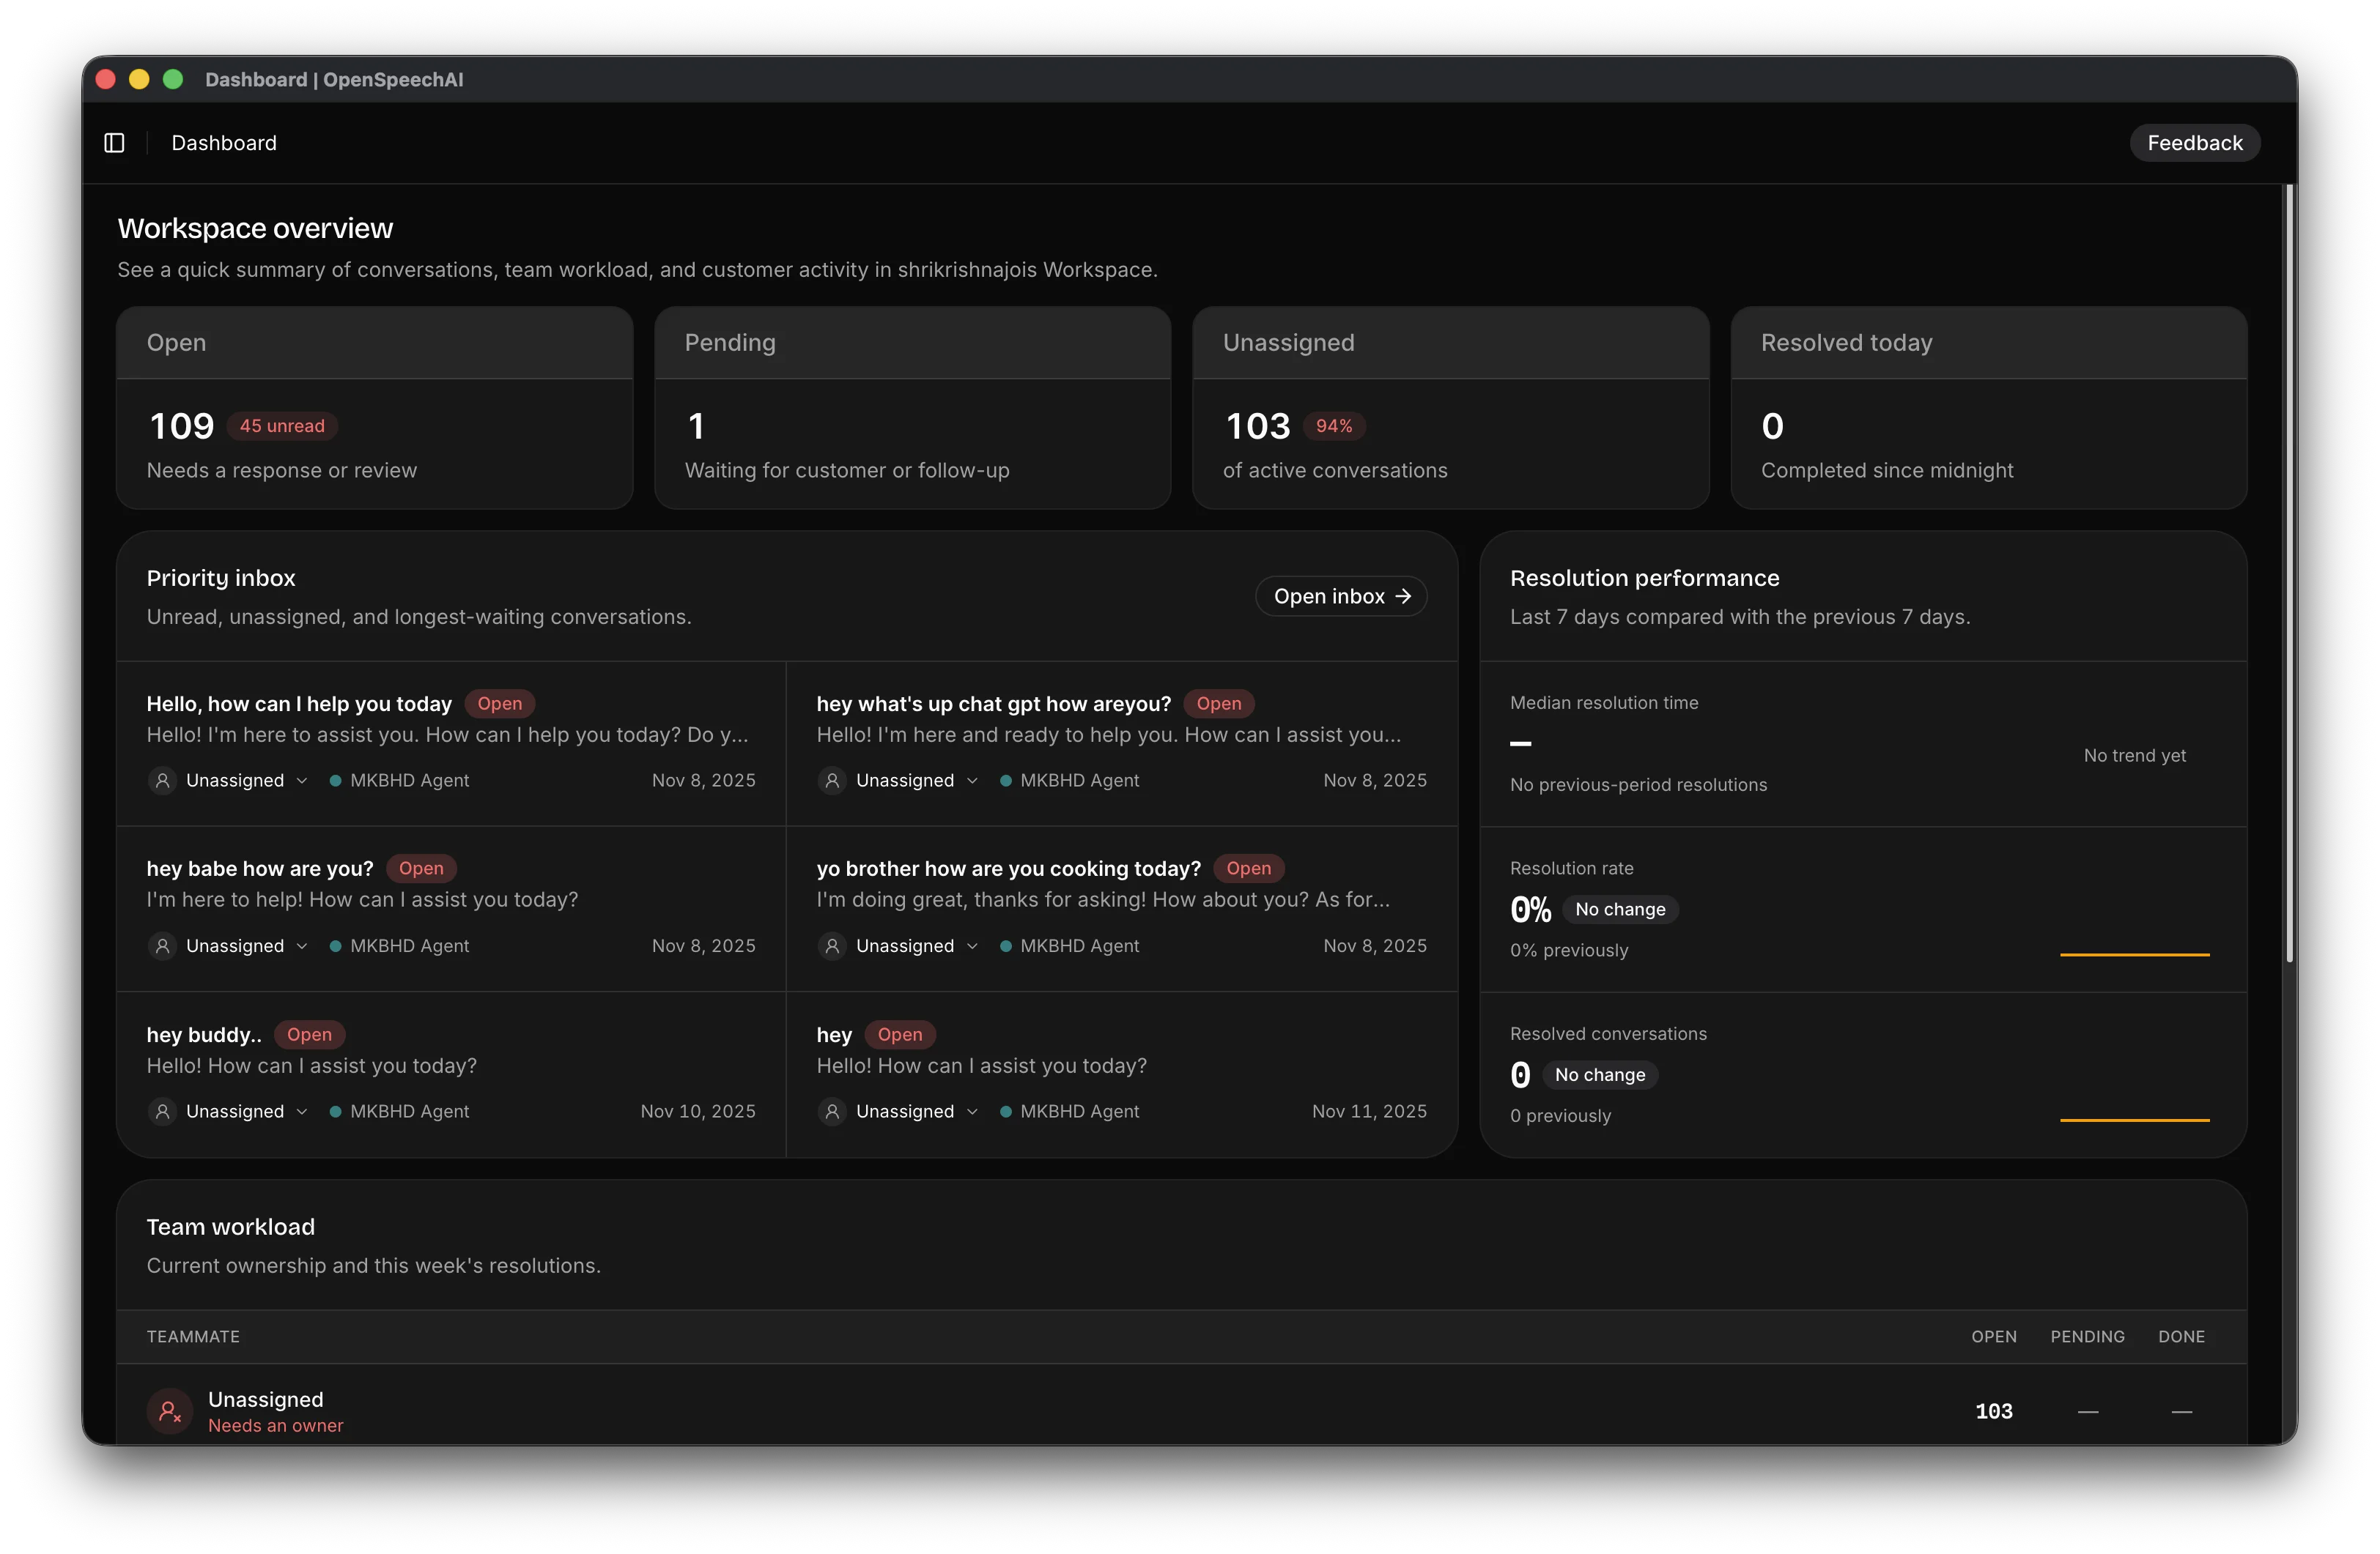The width and height of the screenshot is (2380, 1554).
Task: Open 'yo brother how are you cooking today?' conversation
Action: pyautogui.click(x=1122, y=910)
